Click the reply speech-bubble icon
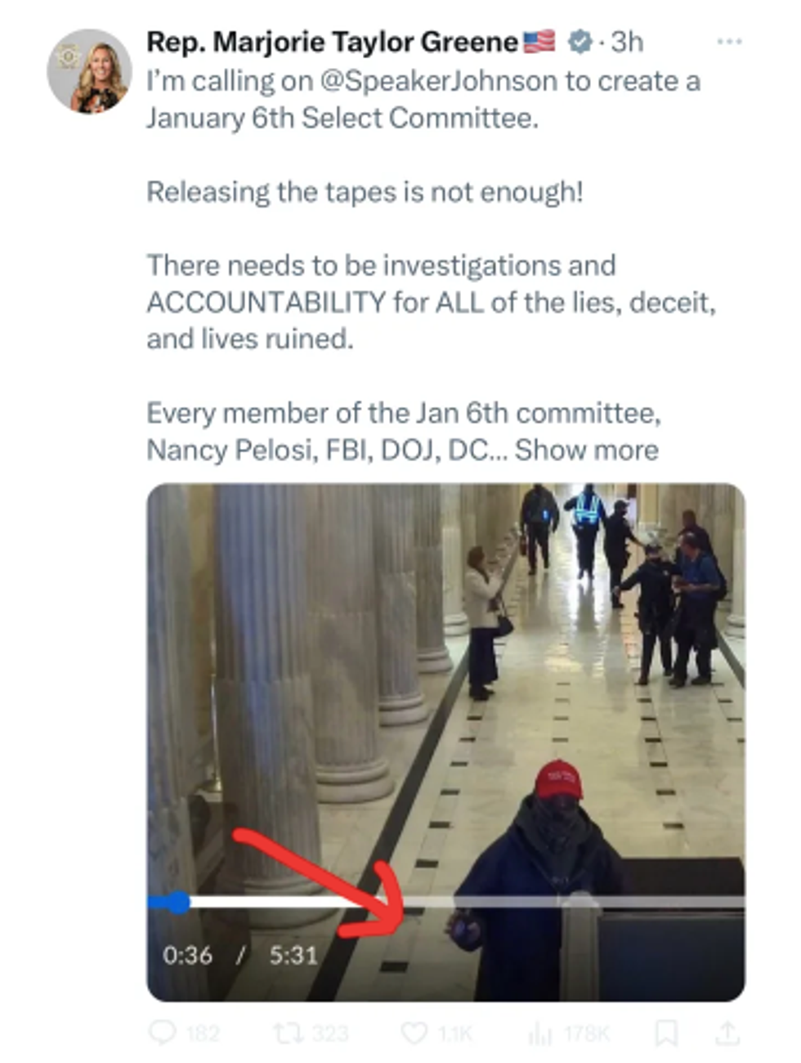The height and width of the screenshot is (1063, 801). click(x=163, y=1033)
